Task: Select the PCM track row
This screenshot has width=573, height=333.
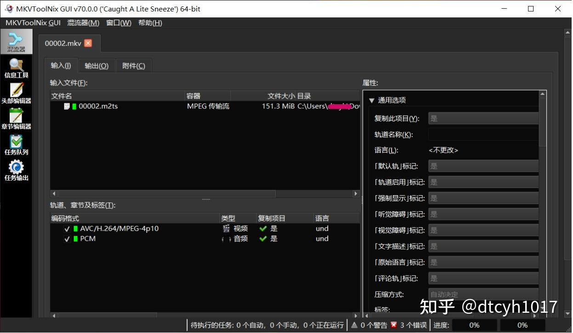Action: coord(205,239)
